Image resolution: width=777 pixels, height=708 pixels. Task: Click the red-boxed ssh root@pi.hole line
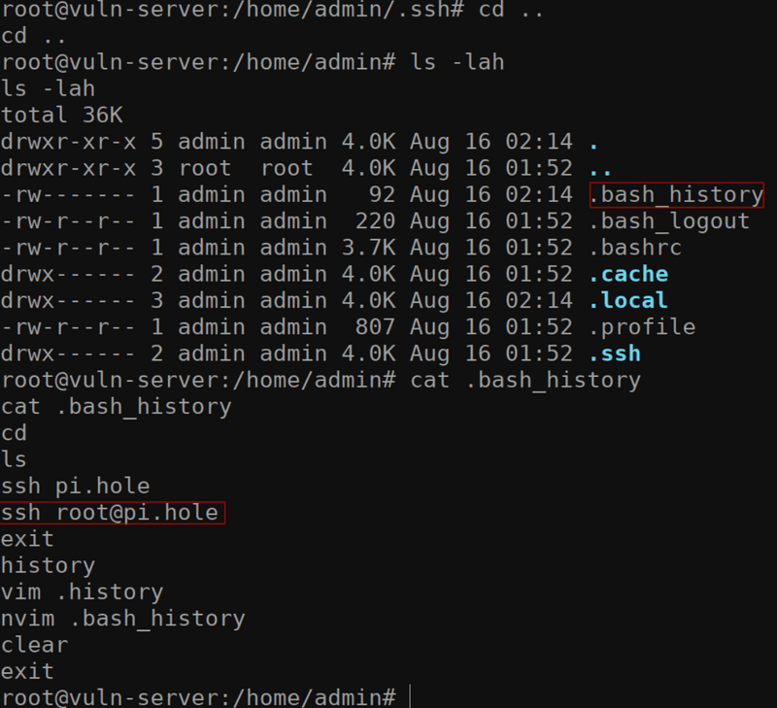pos(111,512)
